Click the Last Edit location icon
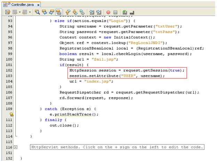217x162 pixels. tap(8, 12)
